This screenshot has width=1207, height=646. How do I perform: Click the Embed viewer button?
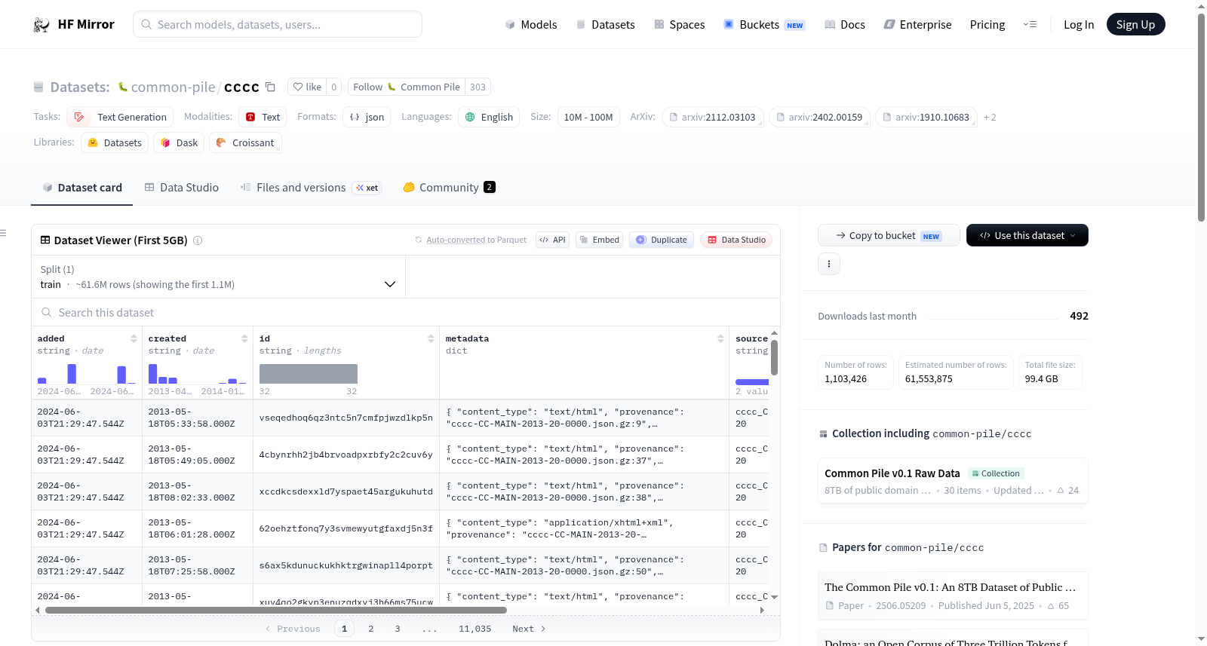[599, 240]
